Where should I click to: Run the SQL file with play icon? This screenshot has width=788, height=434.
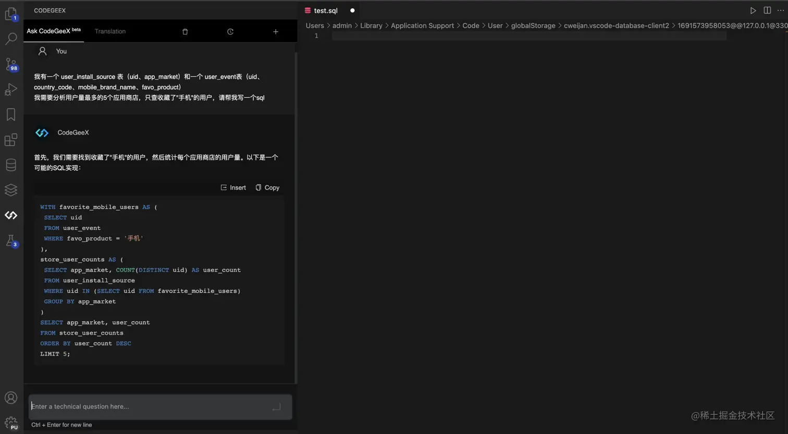pos(753,10)
